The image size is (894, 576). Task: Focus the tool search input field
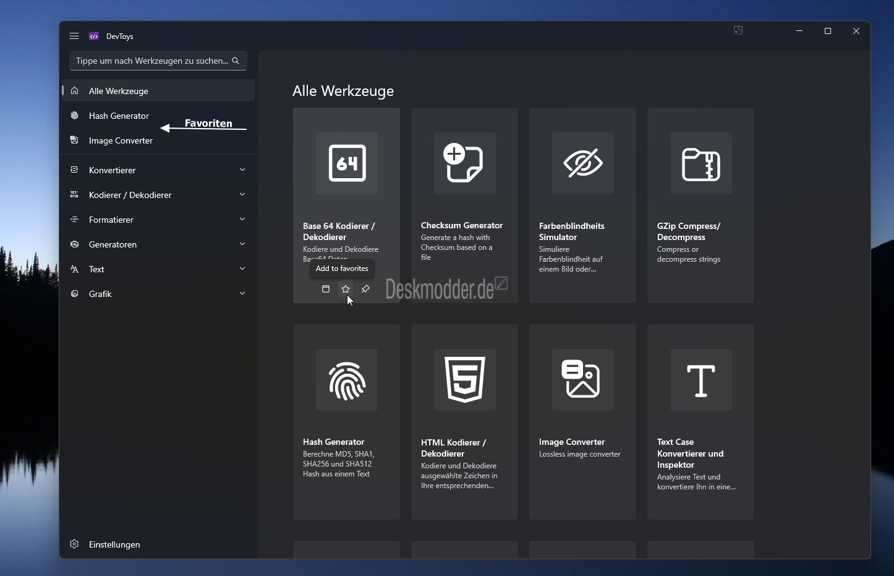point(158,61)
